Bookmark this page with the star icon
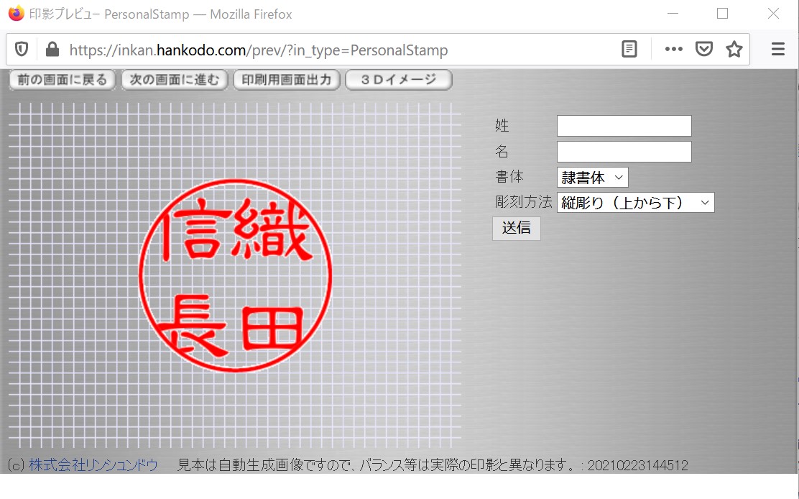Screen dimensions: 799x499 [x=734, y=50]
